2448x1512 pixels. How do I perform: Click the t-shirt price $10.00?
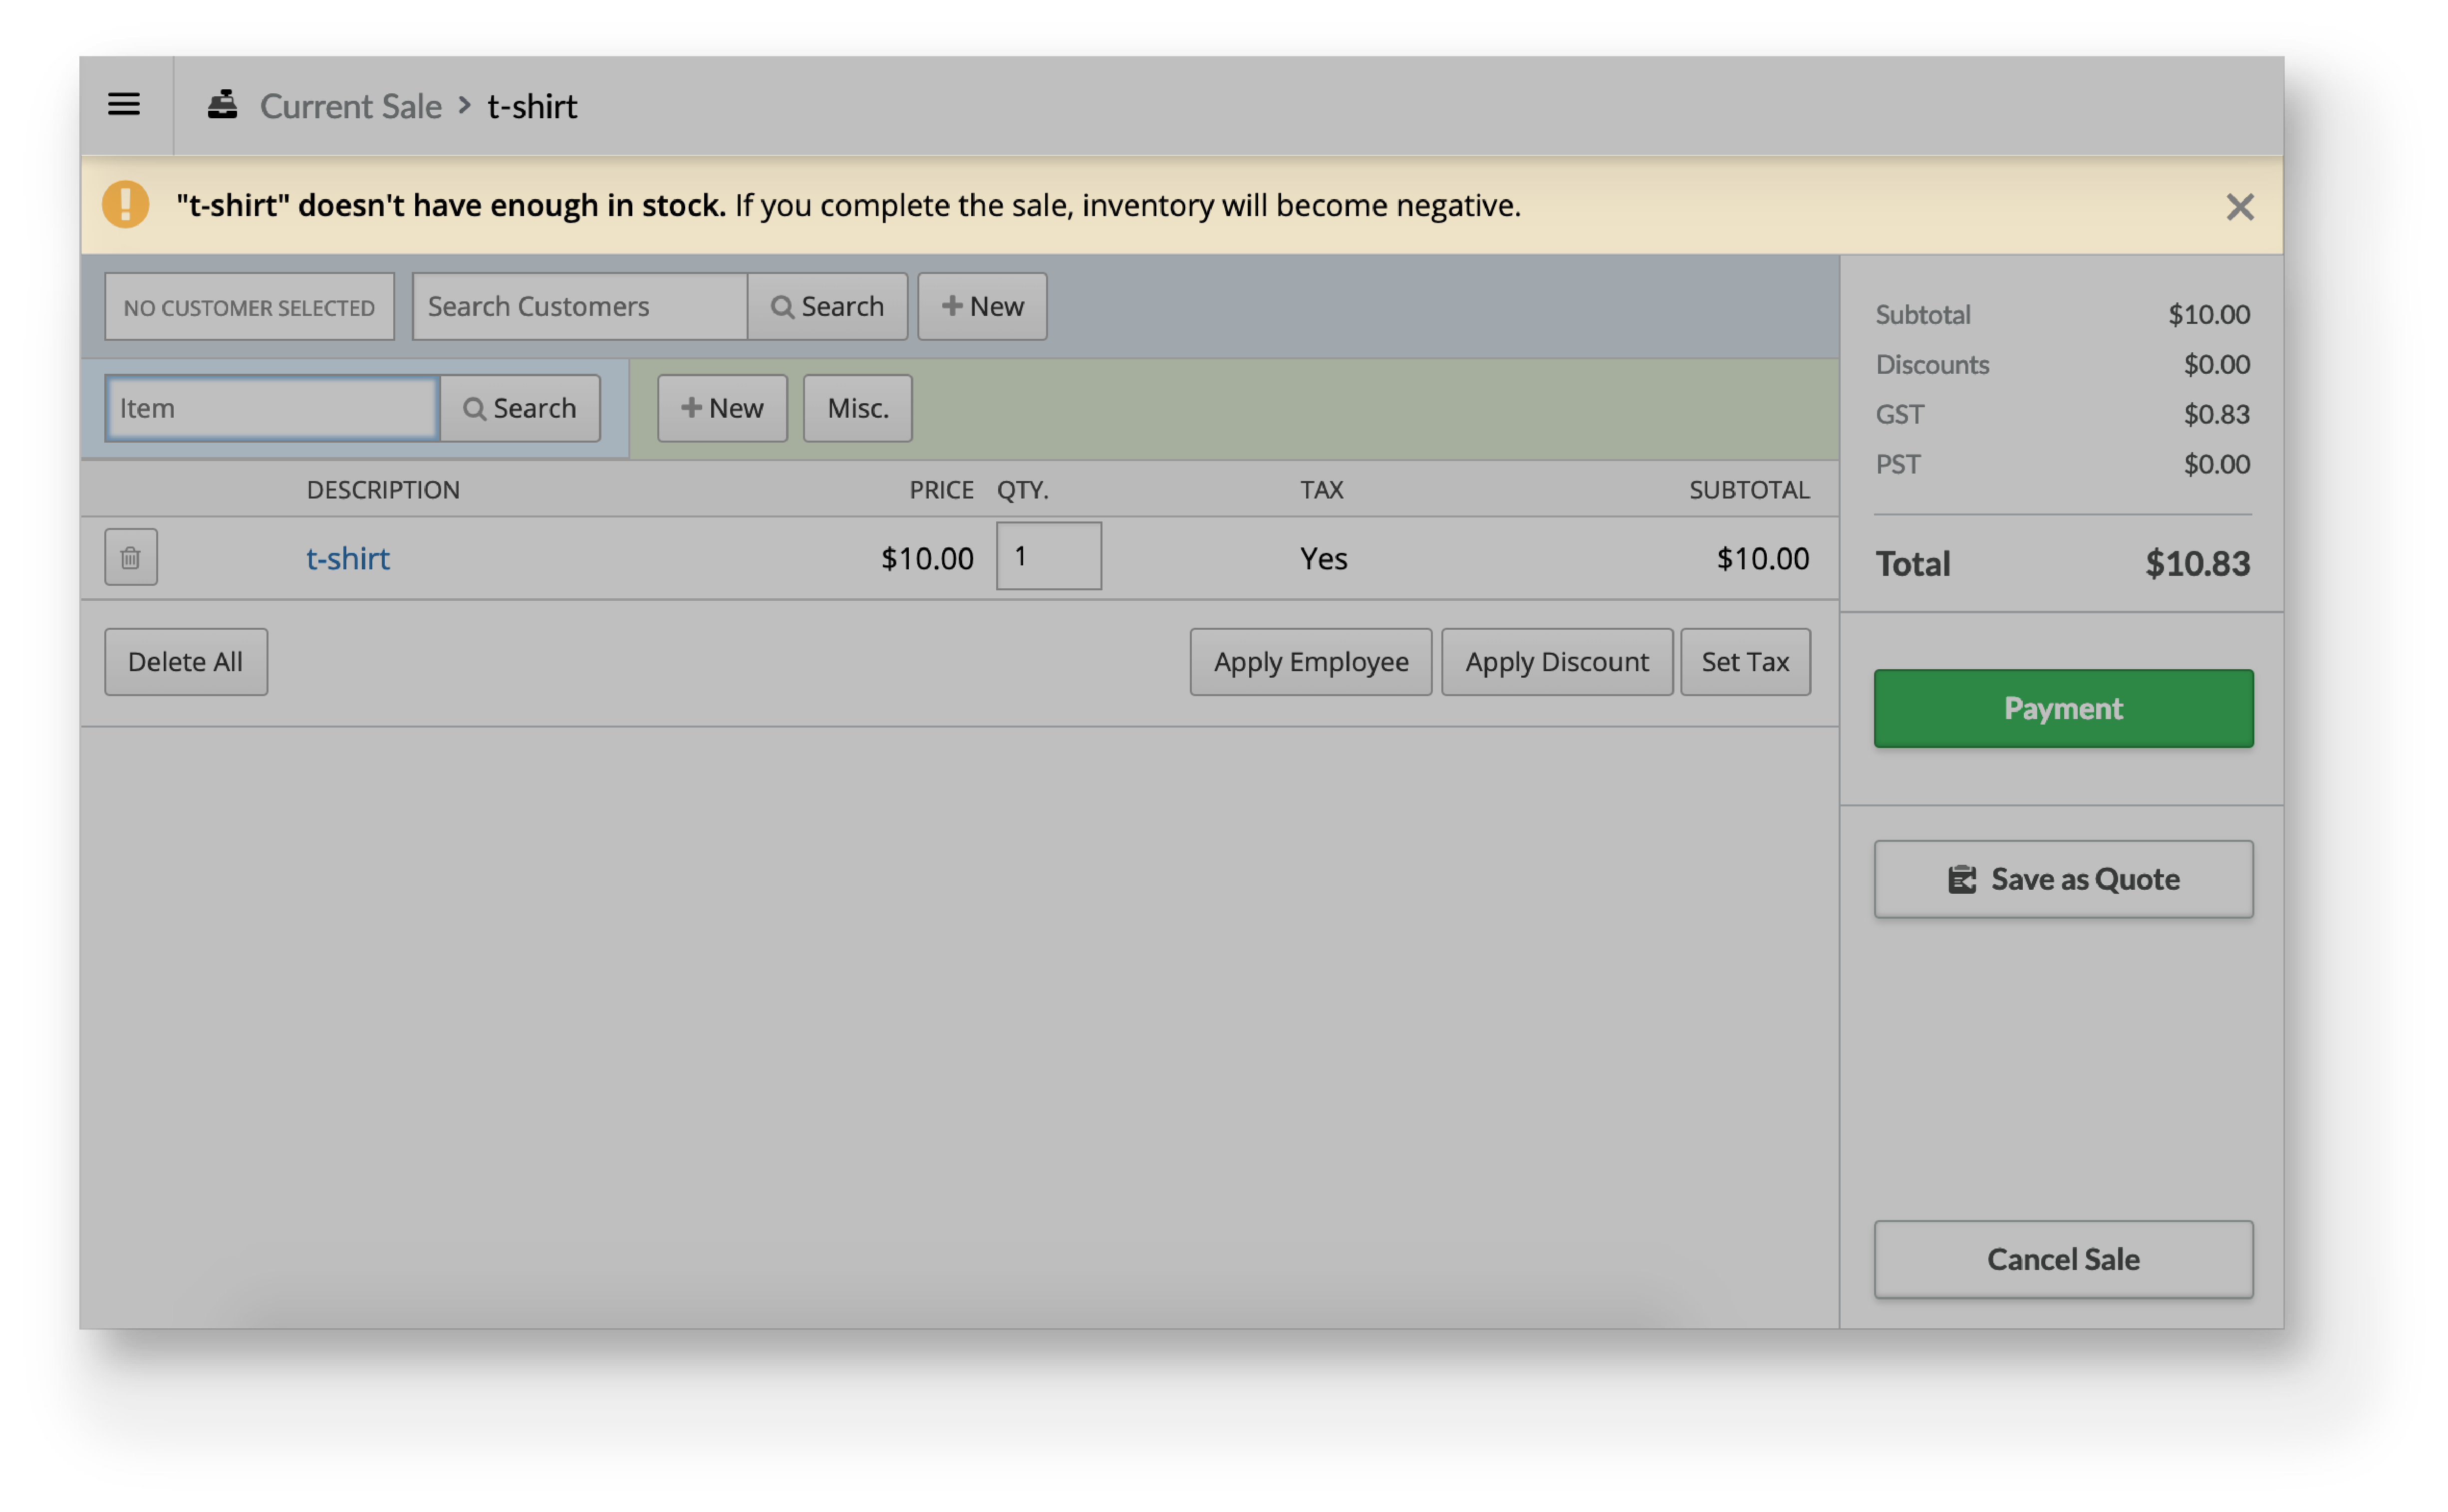927,558
